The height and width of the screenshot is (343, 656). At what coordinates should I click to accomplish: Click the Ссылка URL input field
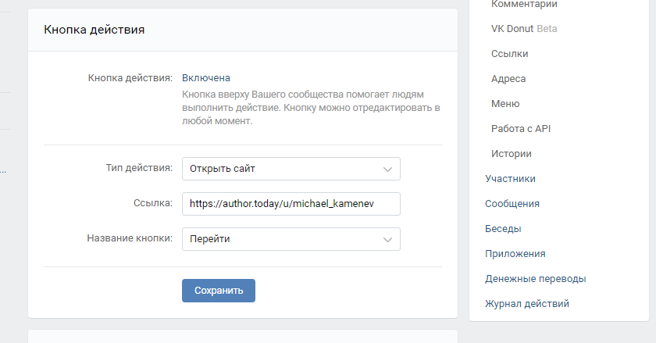(291, 204)
